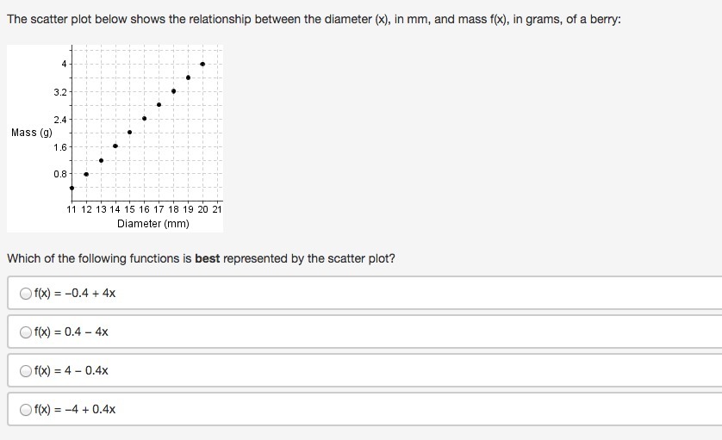722x440 pixels.
Task: Click the data point at diameter 12
Action: click(86, 174)
